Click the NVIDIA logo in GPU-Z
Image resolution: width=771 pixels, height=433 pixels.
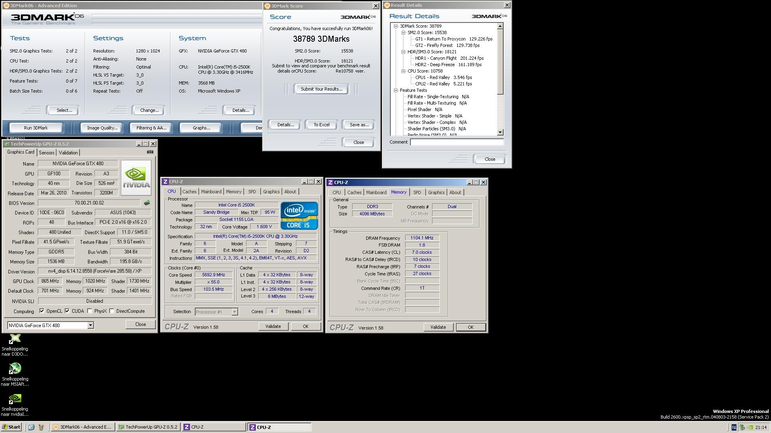pyautogui.click(x=136, y=178)
